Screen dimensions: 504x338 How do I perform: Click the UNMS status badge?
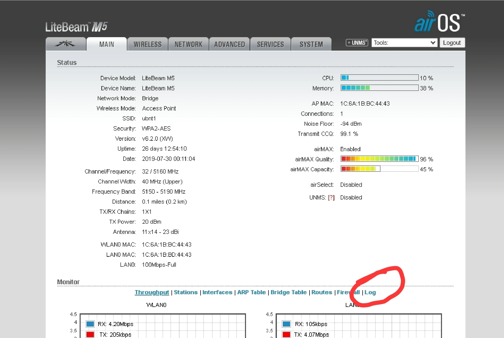[357, 43]
